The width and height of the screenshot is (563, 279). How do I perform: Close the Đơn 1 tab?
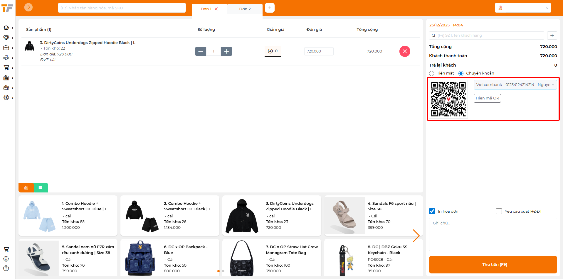216,9
